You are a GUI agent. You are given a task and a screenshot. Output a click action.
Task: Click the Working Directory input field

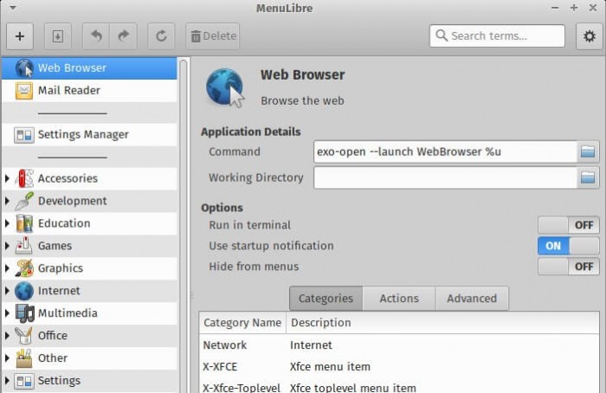pyautogui.click(x=445, y=177)
